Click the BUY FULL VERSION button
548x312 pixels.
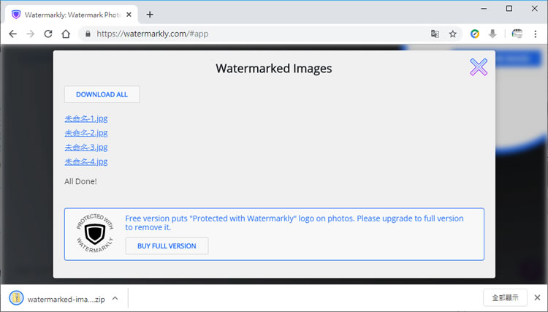point(167,246)
